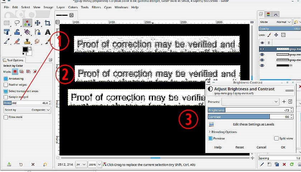This screenshot has height=172, width=301.
Task: Click Reset in Brightness-Contrast dialog
Action: 240,147
